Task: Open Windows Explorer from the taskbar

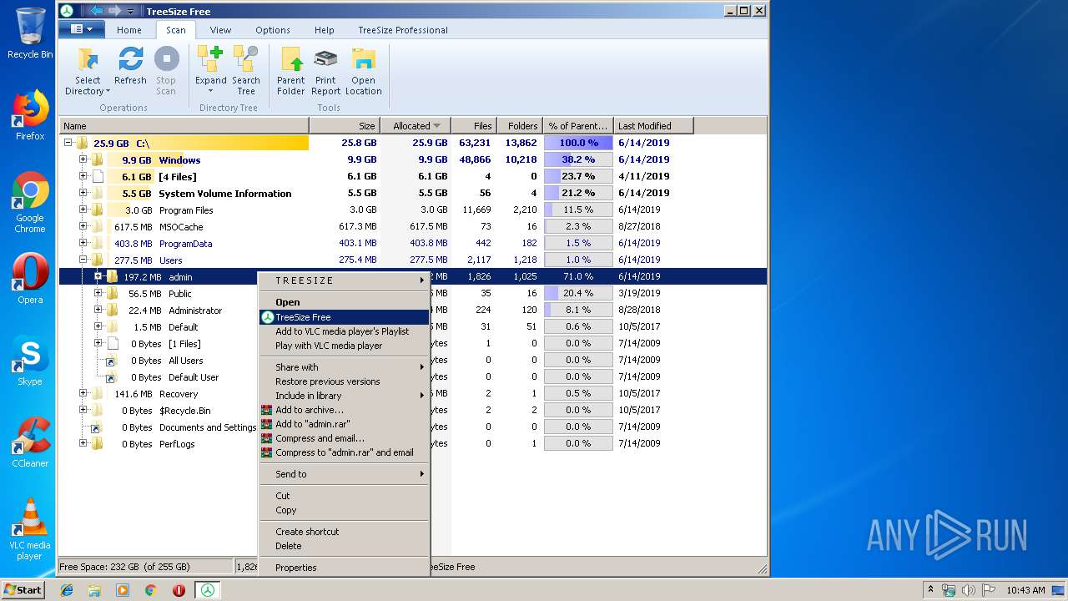Action: point(94,590)
